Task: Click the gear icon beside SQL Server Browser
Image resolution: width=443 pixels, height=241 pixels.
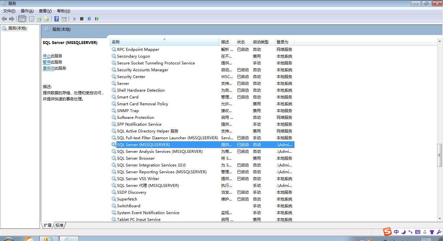Action: click(114, 158)
